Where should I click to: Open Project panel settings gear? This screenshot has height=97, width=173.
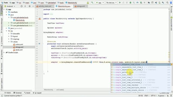coord(29,6)
